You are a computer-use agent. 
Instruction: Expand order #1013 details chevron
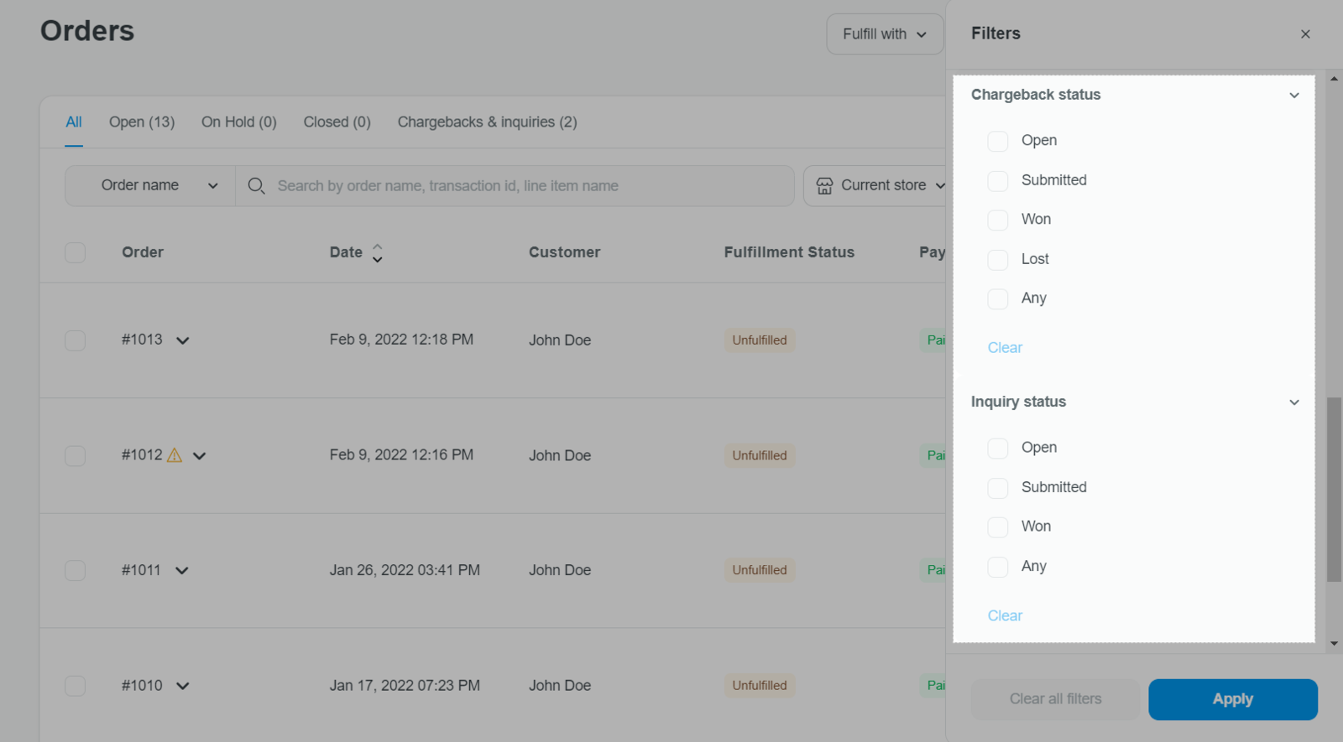click(183, 340)
